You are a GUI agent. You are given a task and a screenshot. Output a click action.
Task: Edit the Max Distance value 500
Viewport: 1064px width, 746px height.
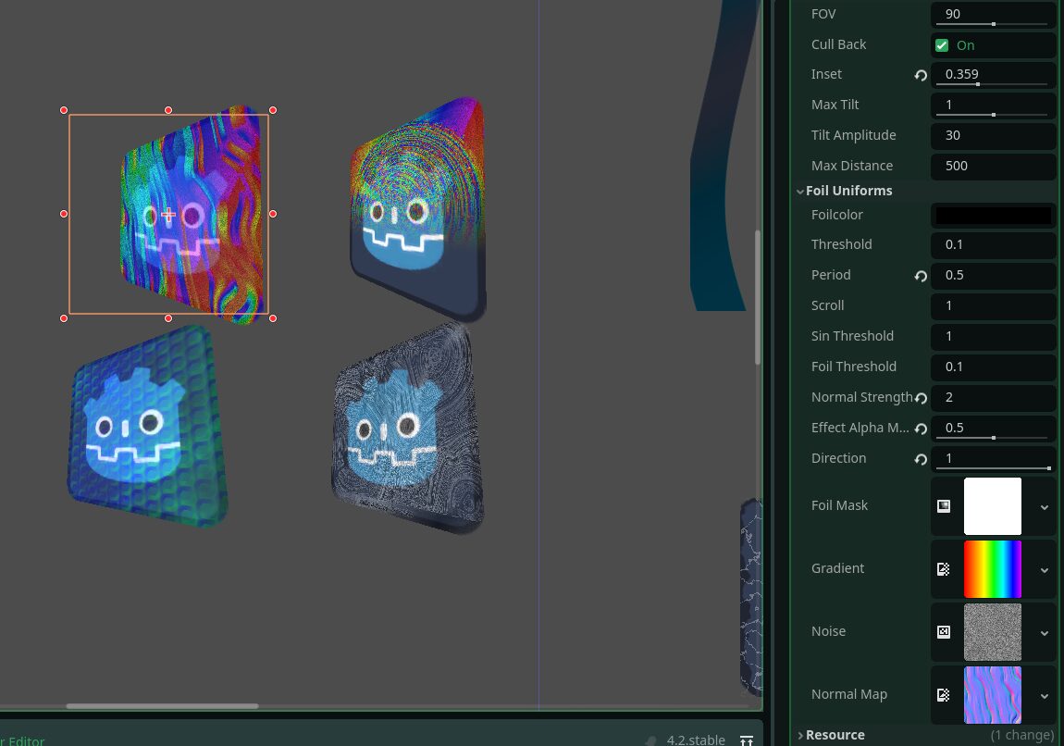(994, 166)
